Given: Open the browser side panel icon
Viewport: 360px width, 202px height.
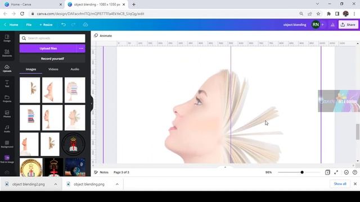Looking at the screenshot, I should (337, 13).
